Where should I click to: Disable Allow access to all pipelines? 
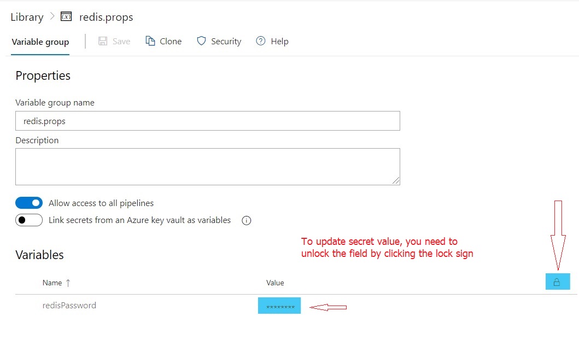(x=29, y=203)
